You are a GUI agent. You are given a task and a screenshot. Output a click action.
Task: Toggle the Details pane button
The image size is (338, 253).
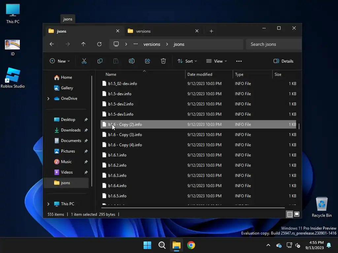283,61
